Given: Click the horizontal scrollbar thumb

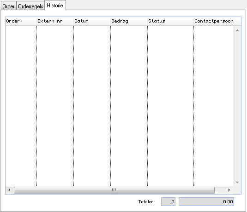Looking at the screenshot, I should 114,190.
